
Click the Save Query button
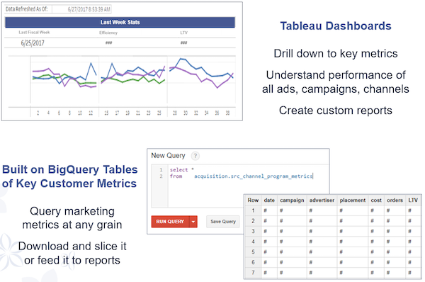pyautogui.click(x=223, y=222)
